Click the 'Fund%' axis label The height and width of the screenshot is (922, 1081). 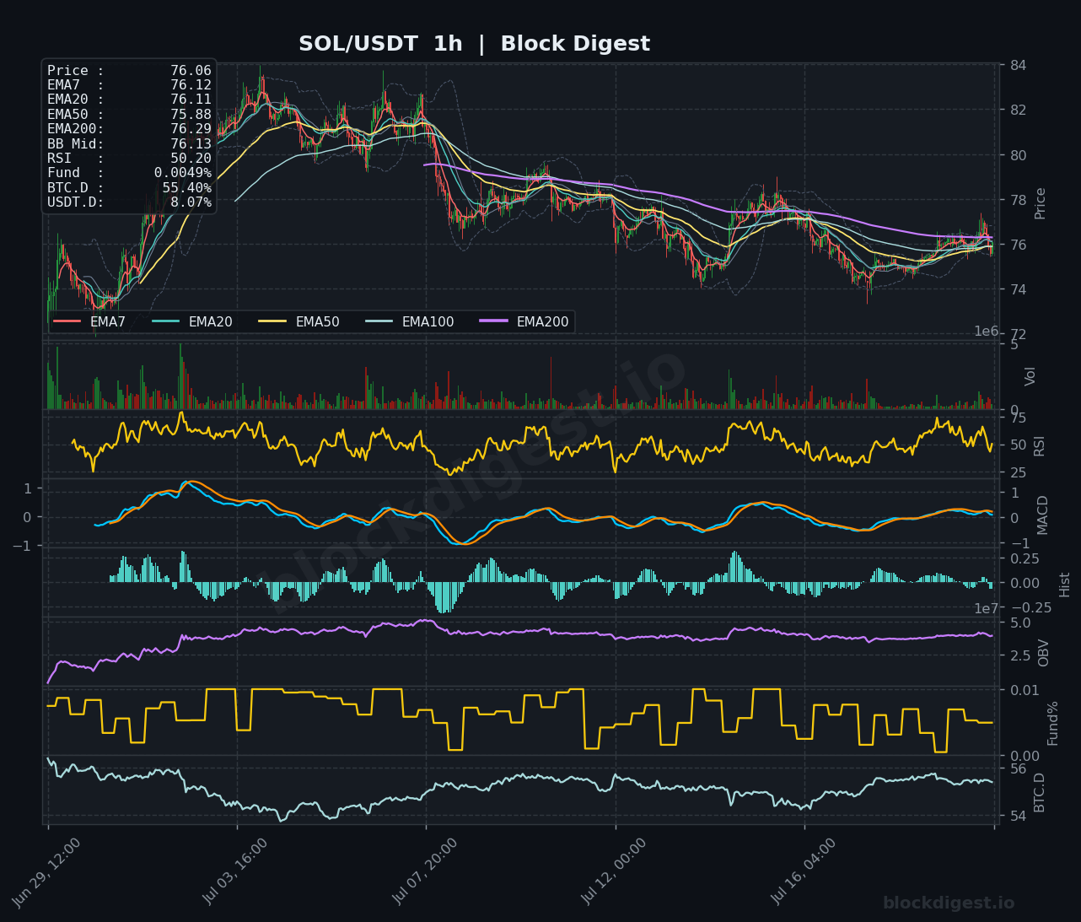click(1052, 723)
